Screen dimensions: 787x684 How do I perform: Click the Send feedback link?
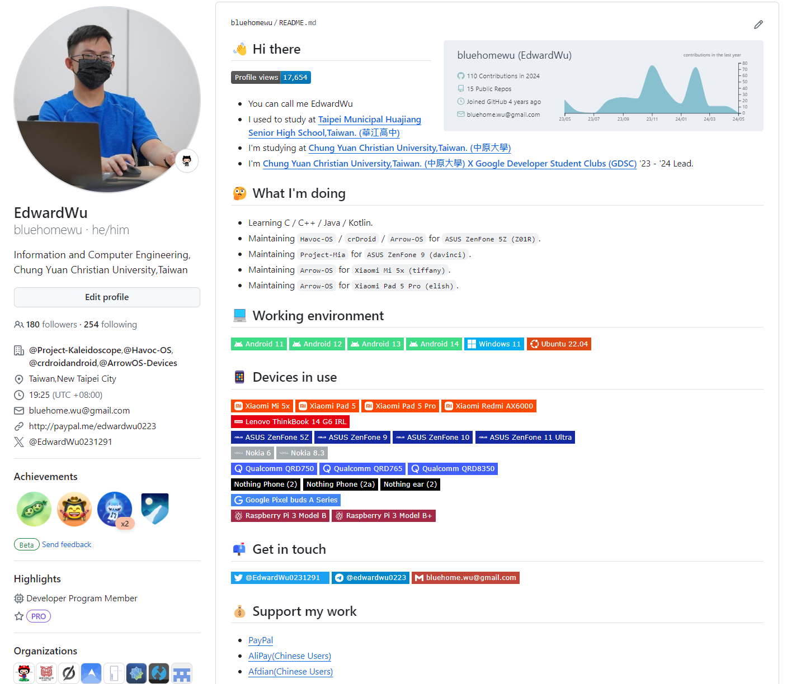(x=67, y=544)
